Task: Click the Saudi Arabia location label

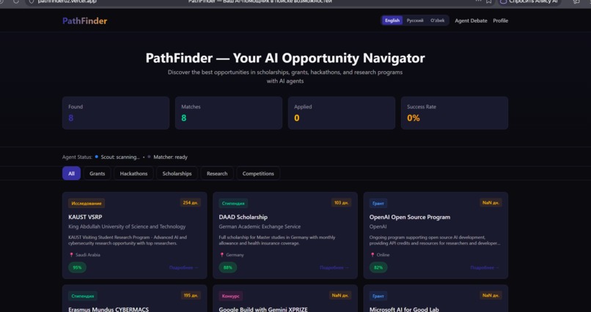Action: click(88, 255)
